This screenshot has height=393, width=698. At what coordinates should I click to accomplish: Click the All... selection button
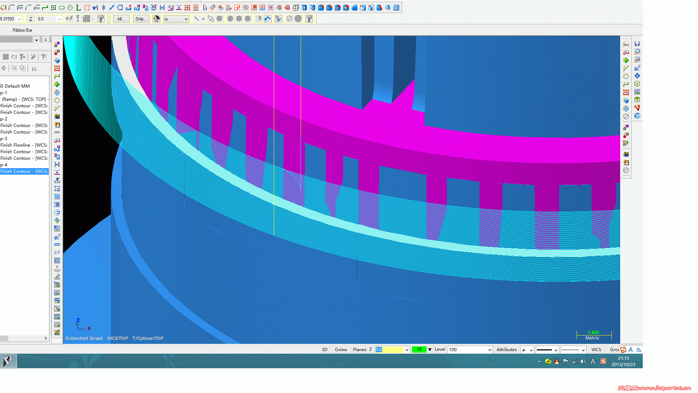pos(121,19)
